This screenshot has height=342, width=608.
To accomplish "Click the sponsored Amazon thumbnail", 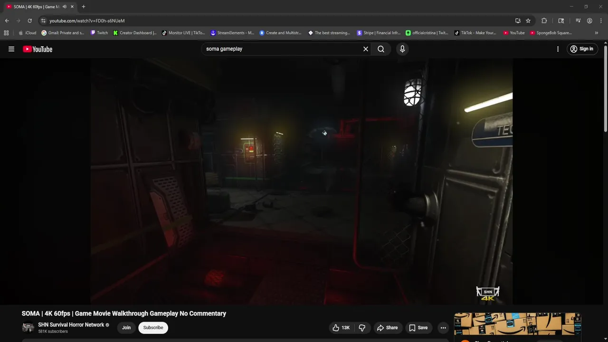I will 517,324.
